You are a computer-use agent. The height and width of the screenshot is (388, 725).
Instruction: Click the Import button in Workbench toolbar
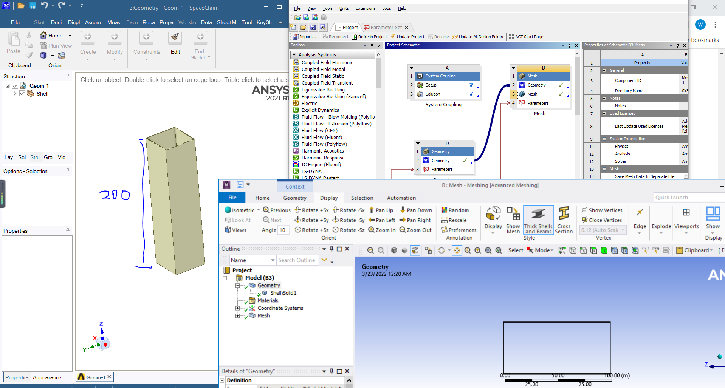(305, 37)
